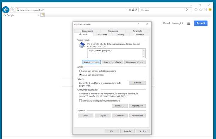Screen dimensions: 216x139
Task: Open the Caratteri button
Action: point(120,116)
